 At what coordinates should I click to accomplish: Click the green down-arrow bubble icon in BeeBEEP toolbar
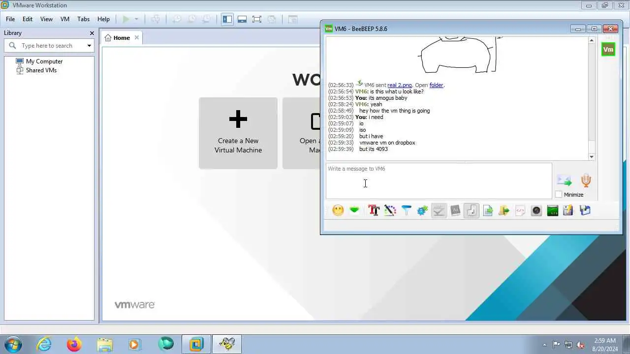click(354, 210)
